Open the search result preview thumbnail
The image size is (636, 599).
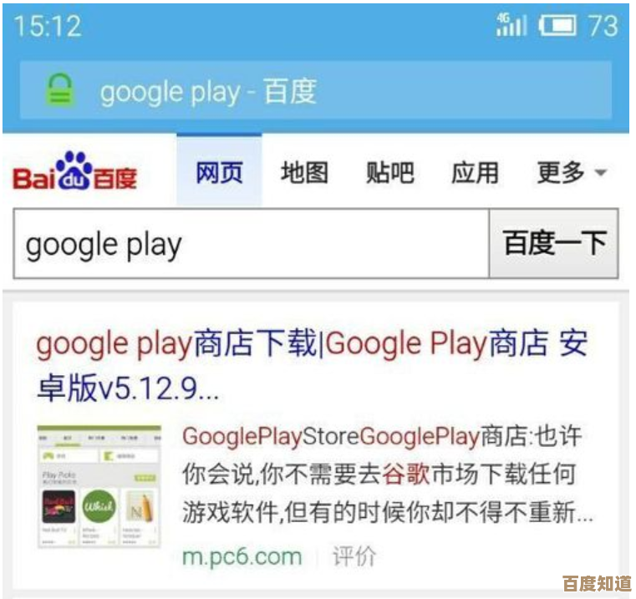(99, 486)
